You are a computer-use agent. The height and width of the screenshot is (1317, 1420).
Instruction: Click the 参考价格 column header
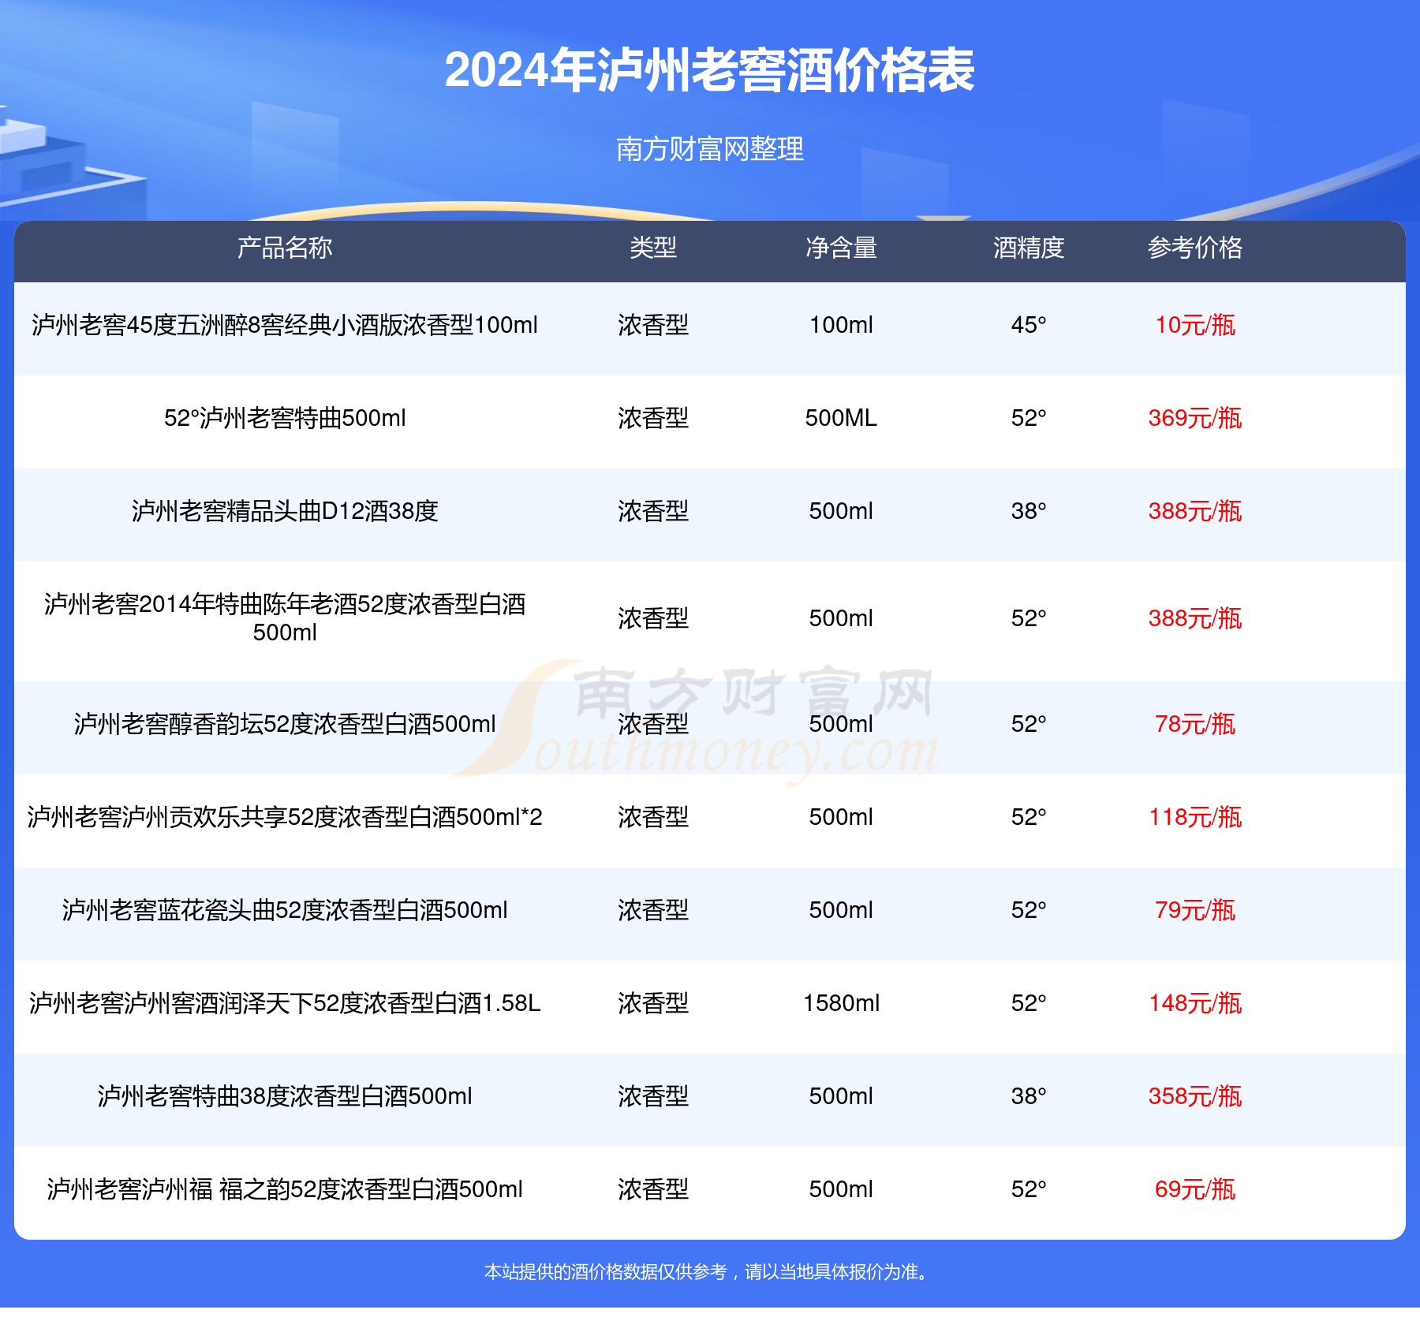click(x=1194, y=248)
